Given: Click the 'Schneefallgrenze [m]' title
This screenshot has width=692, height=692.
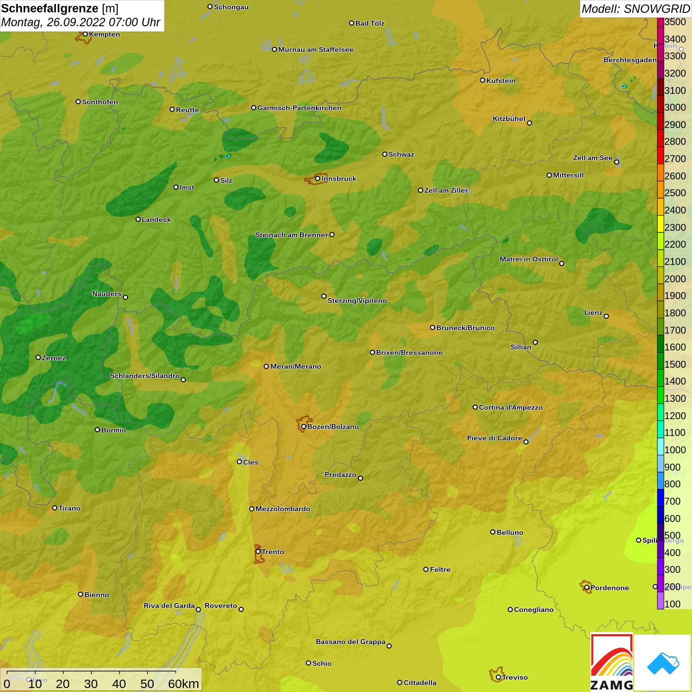Looking at the screenshot, I should point(60,8).
